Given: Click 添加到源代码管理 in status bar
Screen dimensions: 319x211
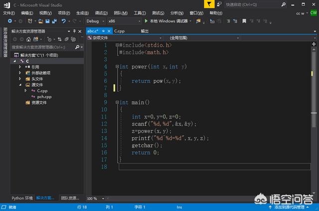Looking at the screenshot, I should coord(289,208).
